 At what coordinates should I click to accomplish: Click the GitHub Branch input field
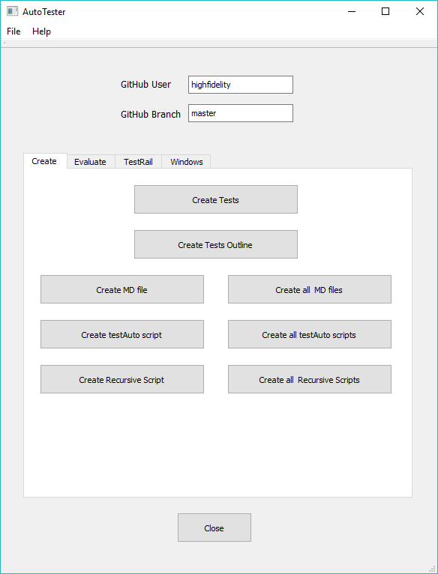tap(241, 113)
